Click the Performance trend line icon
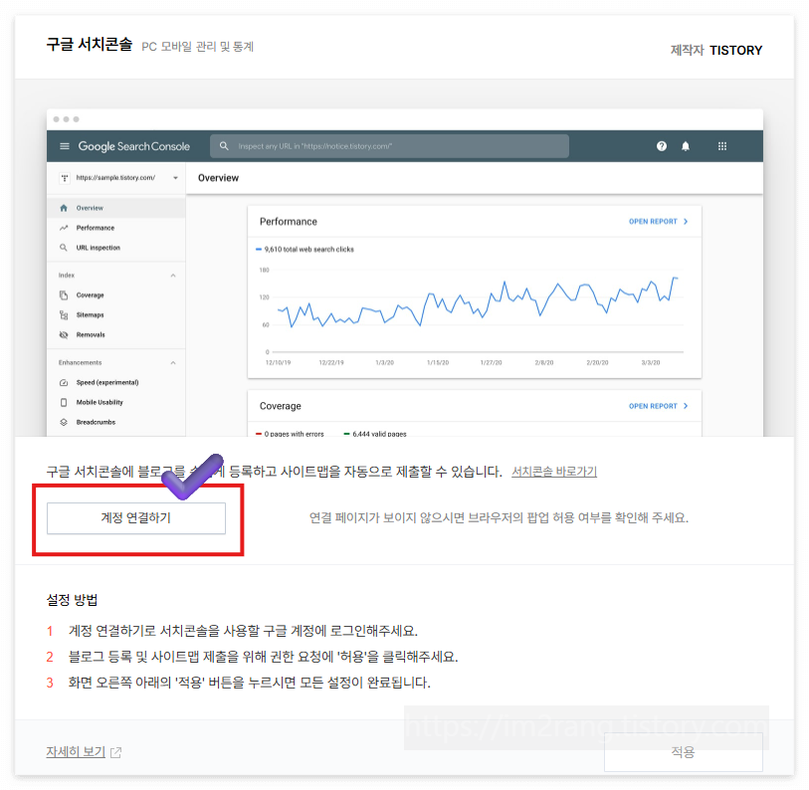Viewport: 809px width, 790px height. (64, 228)
